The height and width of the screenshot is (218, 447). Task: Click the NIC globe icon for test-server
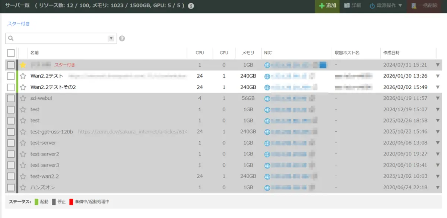267,143
